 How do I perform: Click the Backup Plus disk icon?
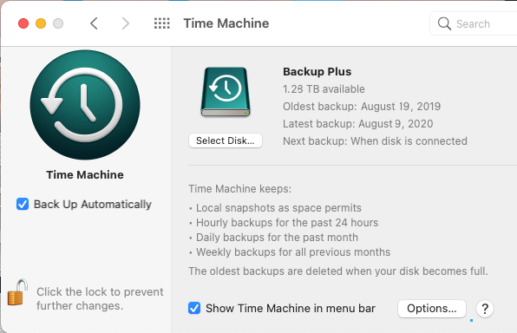pyautogui.click(x=226, y=92)
